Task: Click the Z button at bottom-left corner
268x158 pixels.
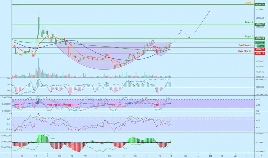Action: tap(6, 156)
